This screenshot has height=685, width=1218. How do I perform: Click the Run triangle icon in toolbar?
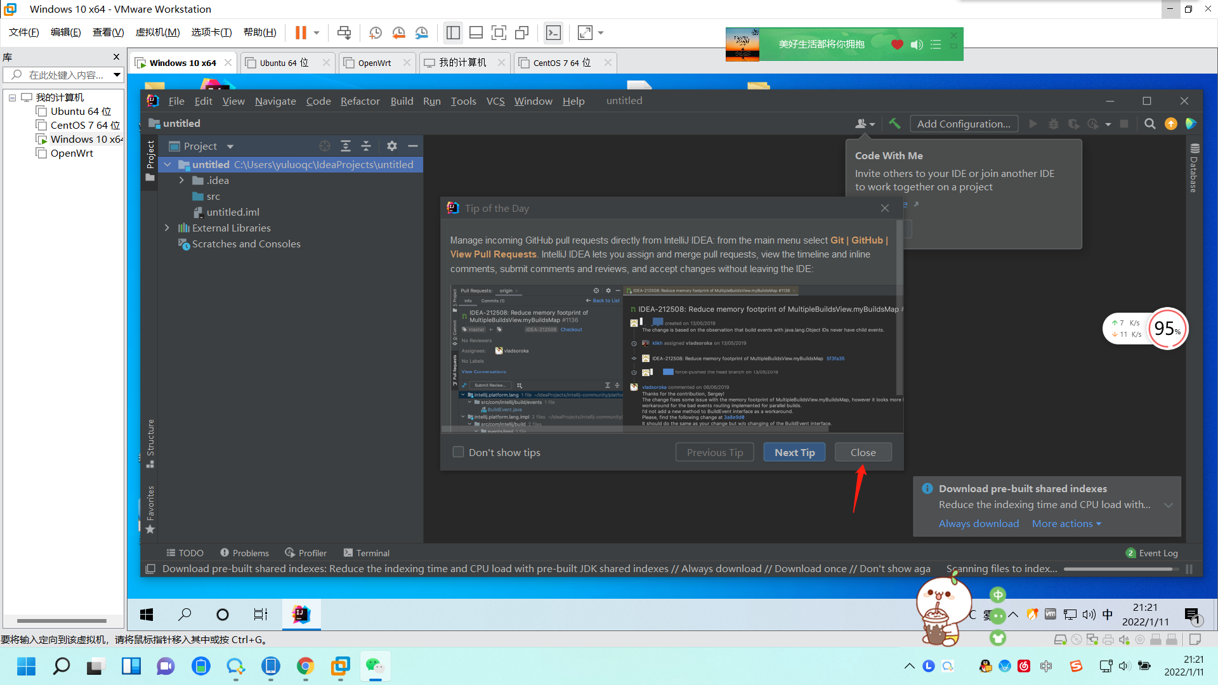point(1033,124)
